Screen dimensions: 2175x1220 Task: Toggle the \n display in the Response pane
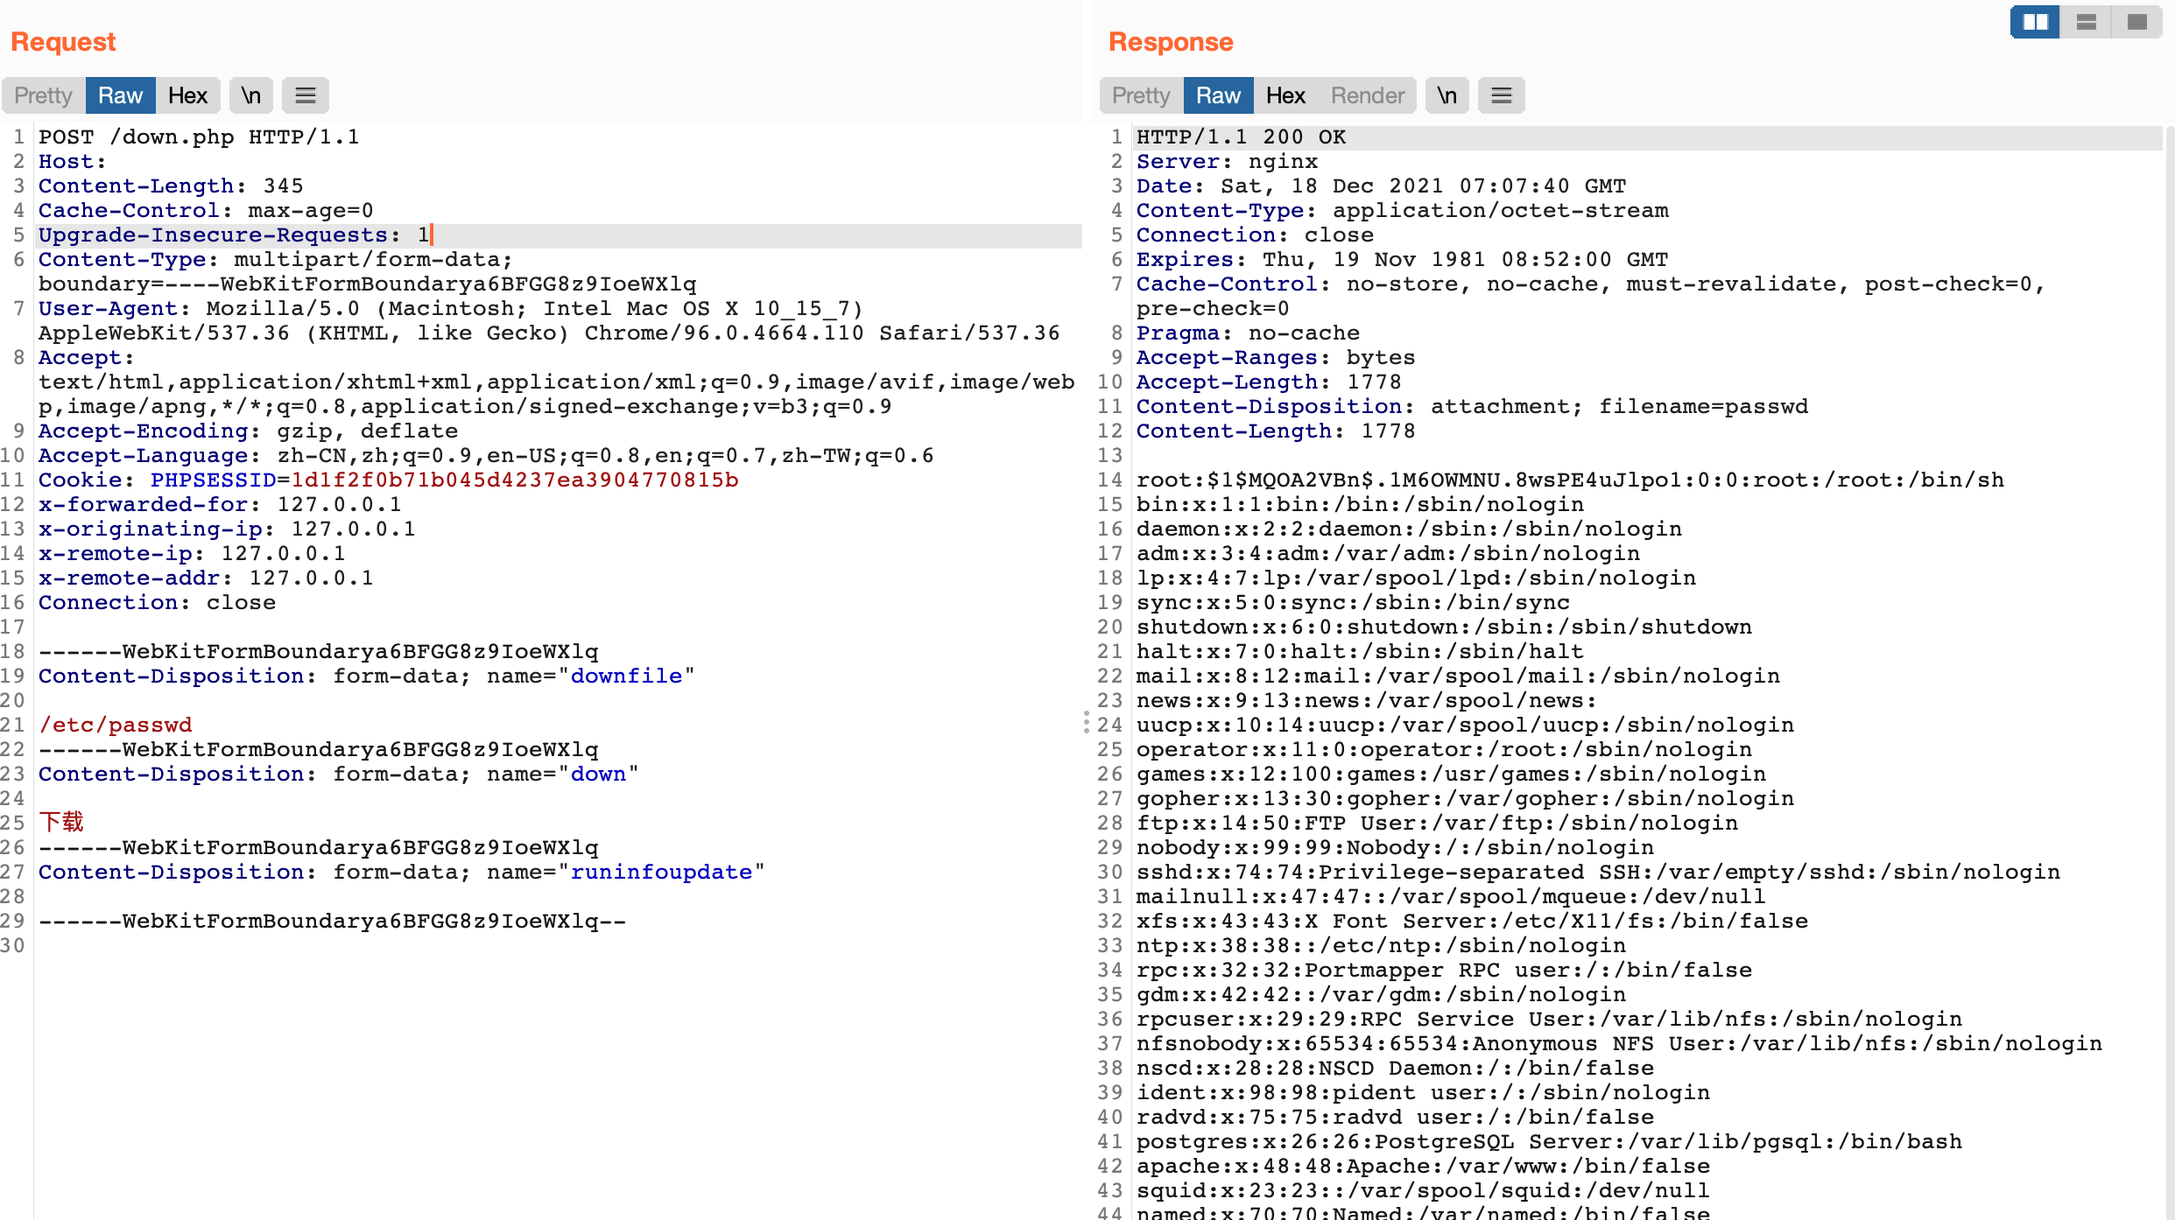1446,95
